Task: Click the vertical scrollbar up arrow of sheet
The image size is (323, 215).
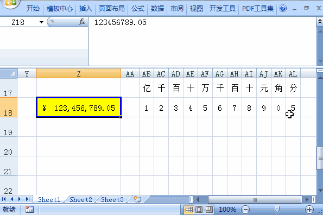Action: [x=320, y=78]
